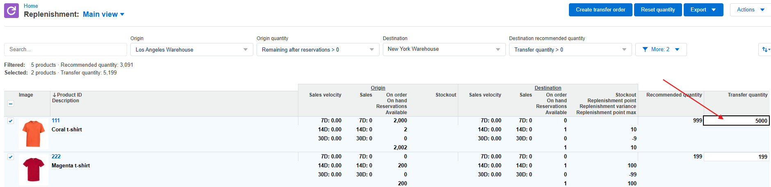771x187 pixels.
Task: Click the Destination column group header
Action: coord(548,88)
